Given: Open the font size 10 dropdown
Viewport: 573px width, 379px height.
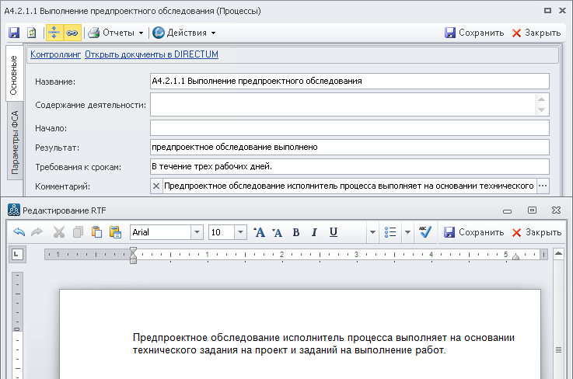Looking at the screenshot, I should point(240,232).
